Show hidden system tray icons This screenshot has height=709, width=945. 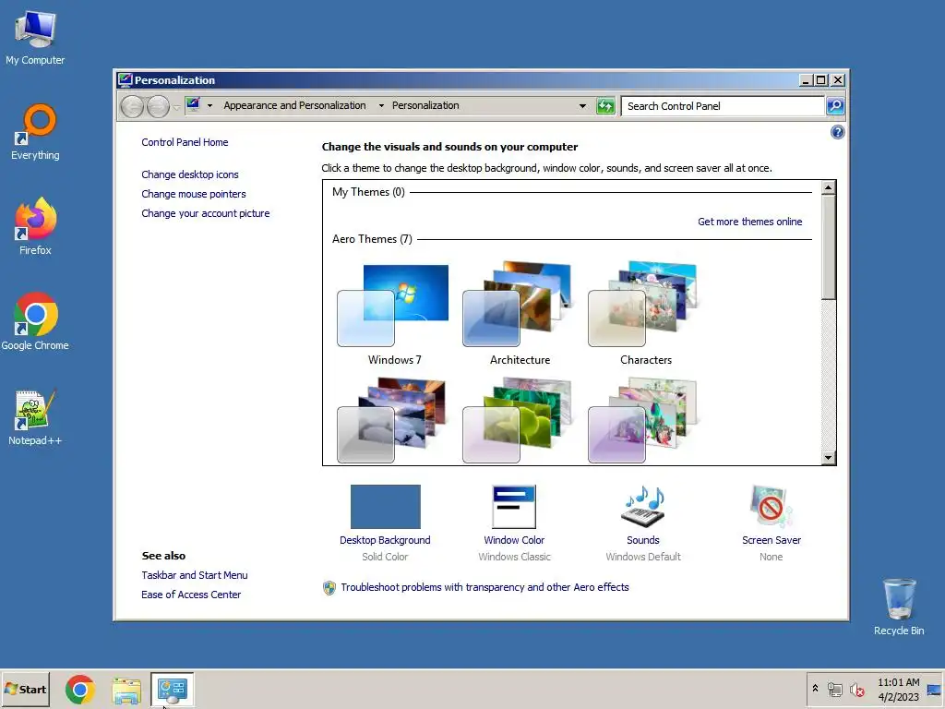click(815, 688)
